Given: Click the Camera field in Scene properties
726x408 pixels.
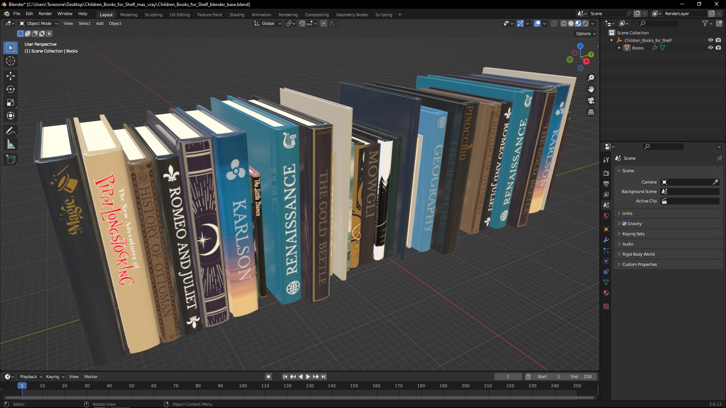Looking at the screenshot, I should tap(690, 182).
